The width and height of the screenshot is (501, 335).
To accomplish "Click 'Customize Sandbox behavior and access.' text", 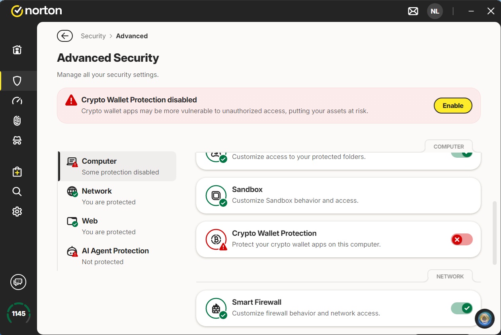I will (x=295, y=200).
